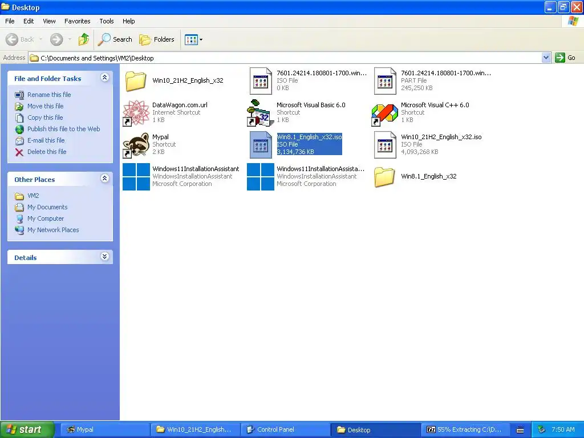Collapse the File and Folder Tasks panel
The image size is (584, 438).
point(105,78)
